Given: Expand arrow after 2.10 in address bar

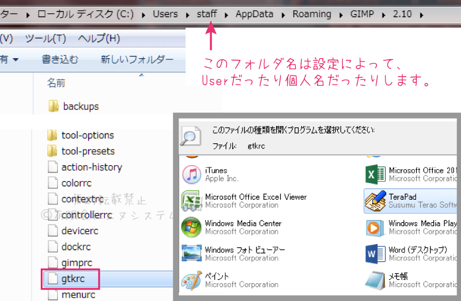Looking at the screenshot, I should click(422, 15).
